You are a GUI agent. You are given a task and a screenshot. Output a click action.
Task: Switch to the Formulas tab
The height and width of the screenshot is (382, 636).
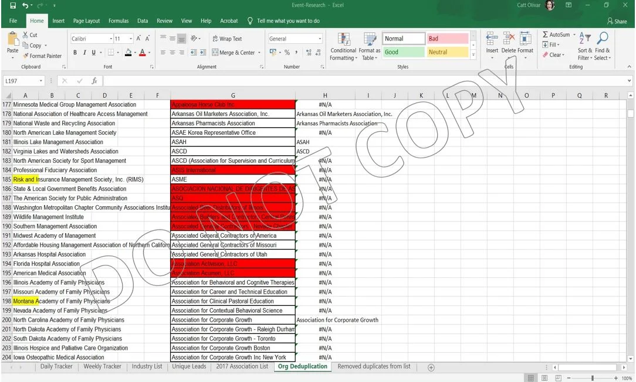tap(119, 21)
